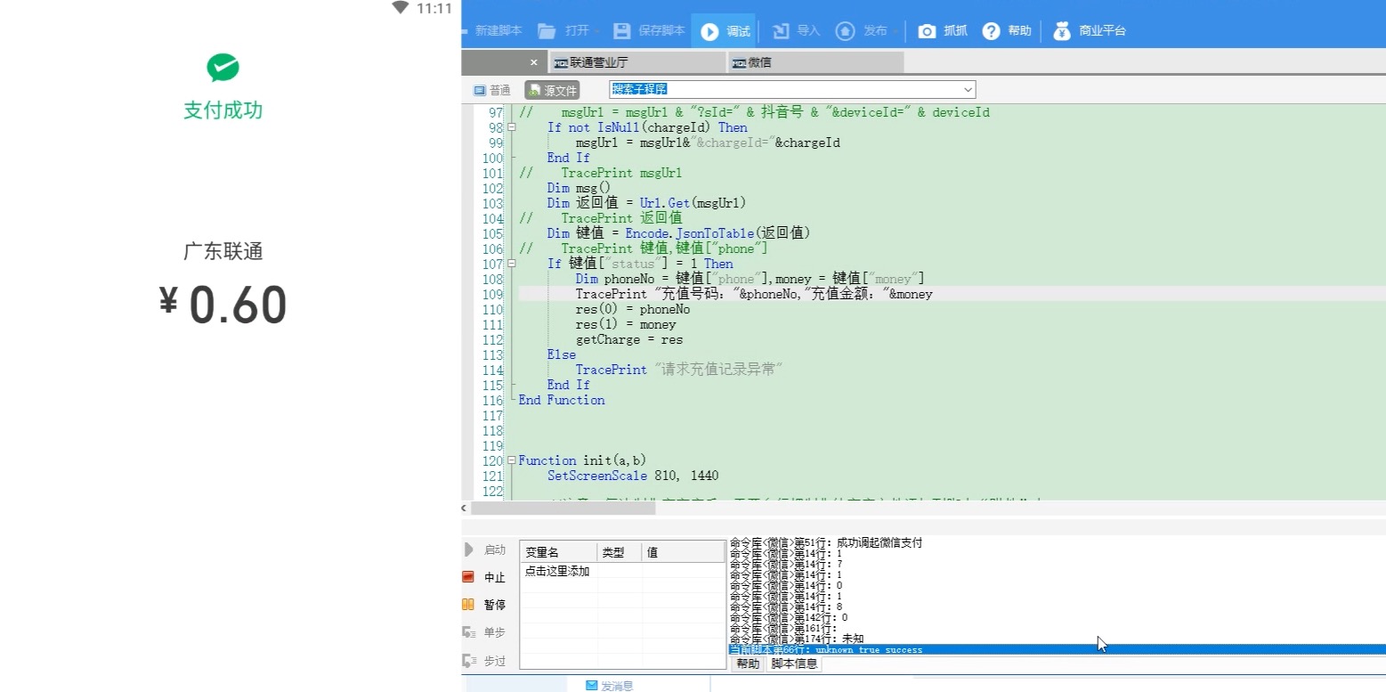Save the script using the 保存脚本 disk icon
The width and height of the screenshot is (1386, 692).
tap(621, 31)
